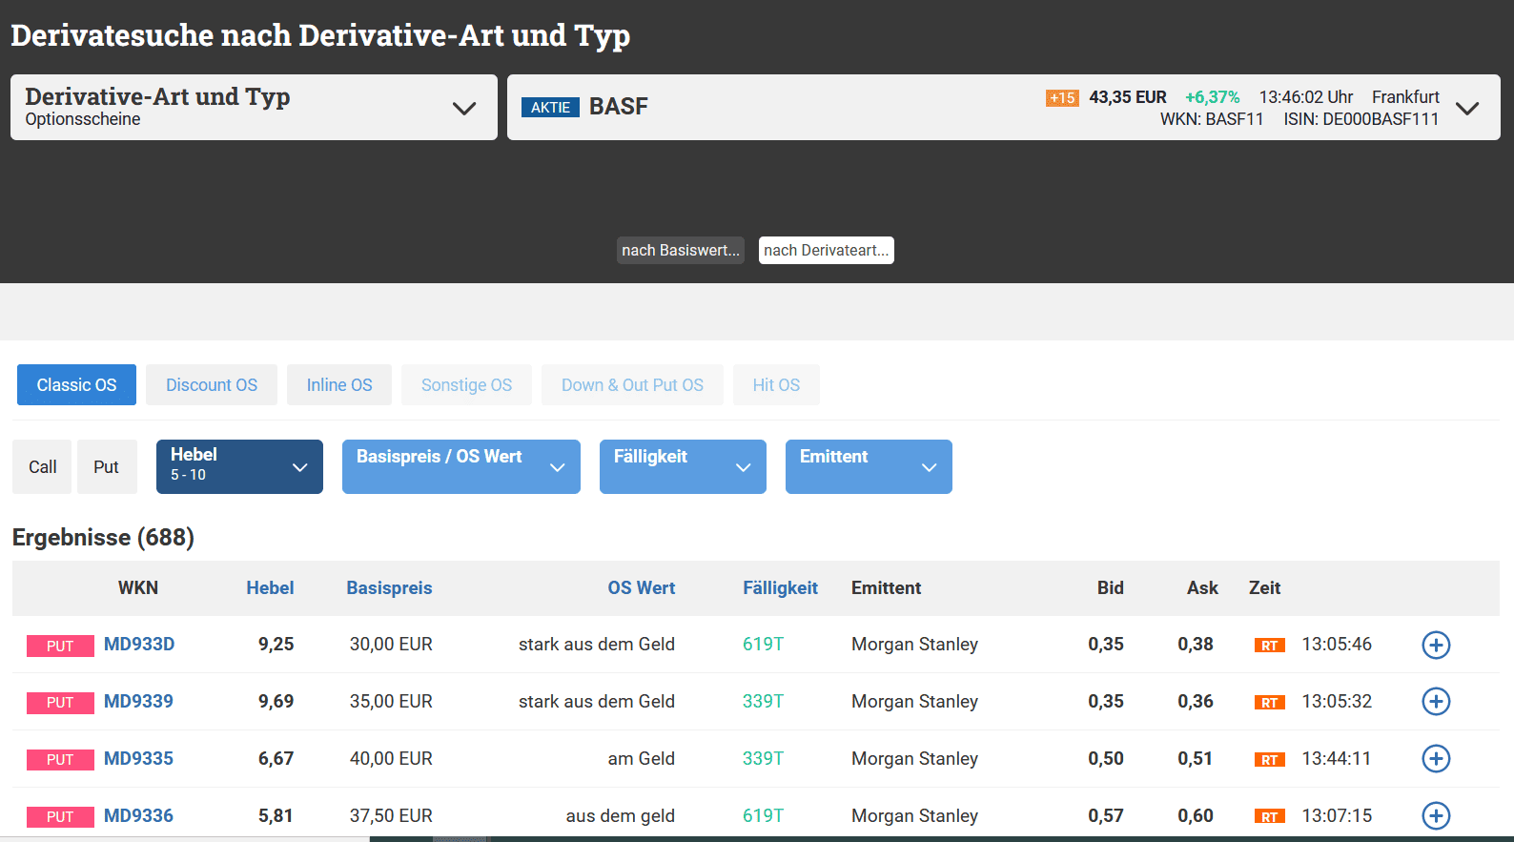Image resolution: width=1514 pixels, height=842 pixels.
Task: Expand the BASF underlying selector
Action: 1467,108
